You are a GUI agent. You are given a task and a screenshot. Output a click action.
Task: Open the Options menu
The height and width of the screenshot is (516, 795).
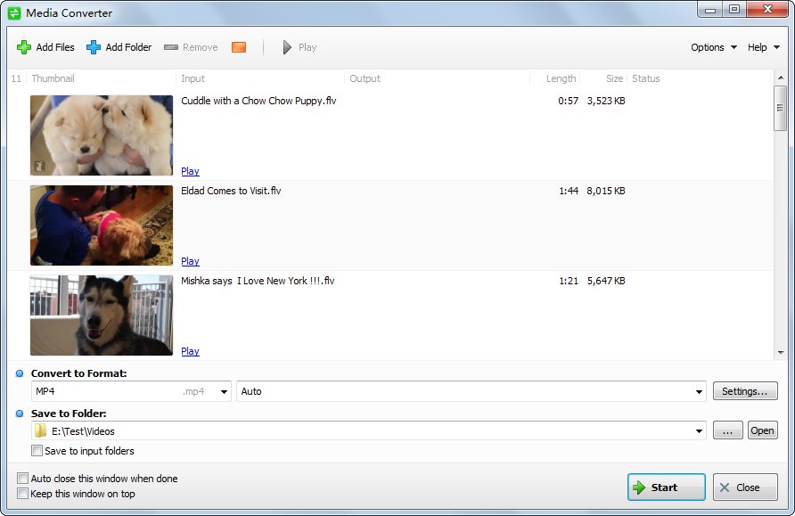pyautogui.click(x=714, y=47)
